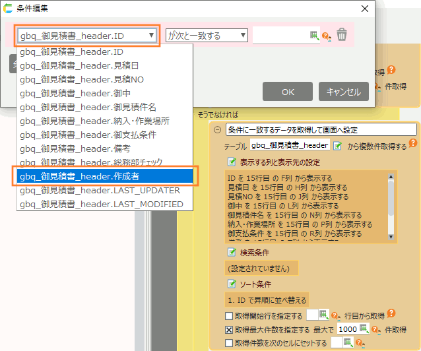Viewport: 421px width, 351px height.
Task: Collapse the 条件に一致するデータを取得 block with the minus icon
Action: point(217,130)
